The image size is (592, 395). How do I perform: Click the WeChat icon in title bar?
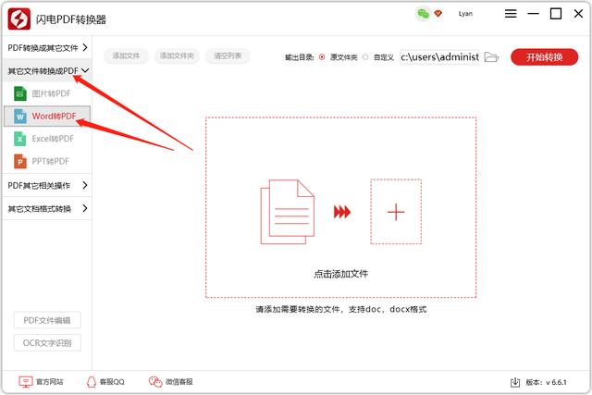tap(423, 14)
